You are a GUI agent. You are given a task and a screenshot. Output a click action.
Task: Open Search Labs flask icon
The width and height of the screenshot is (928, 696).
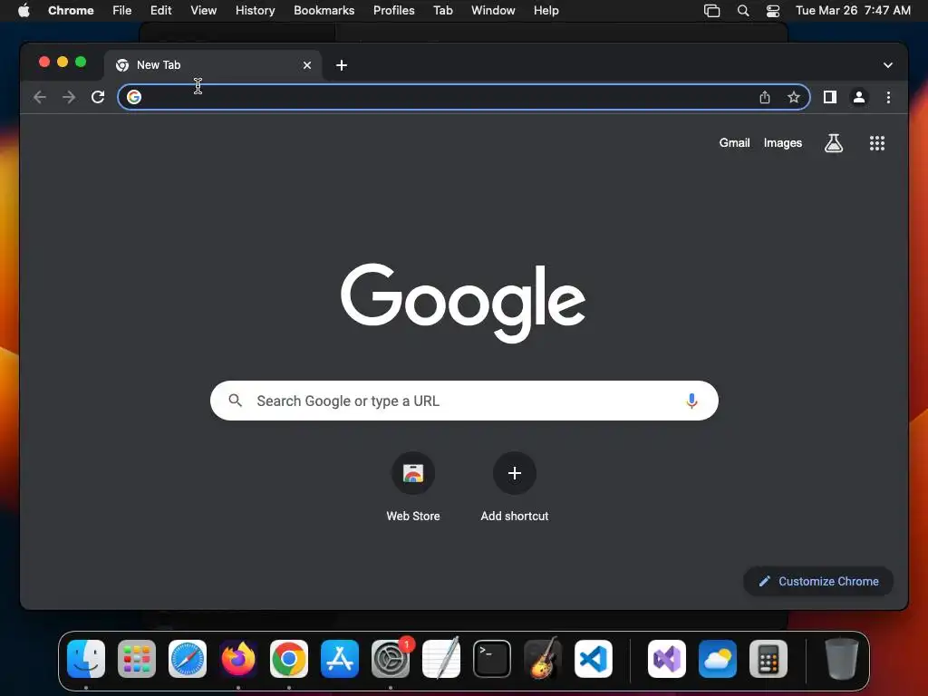click(834, 142)
